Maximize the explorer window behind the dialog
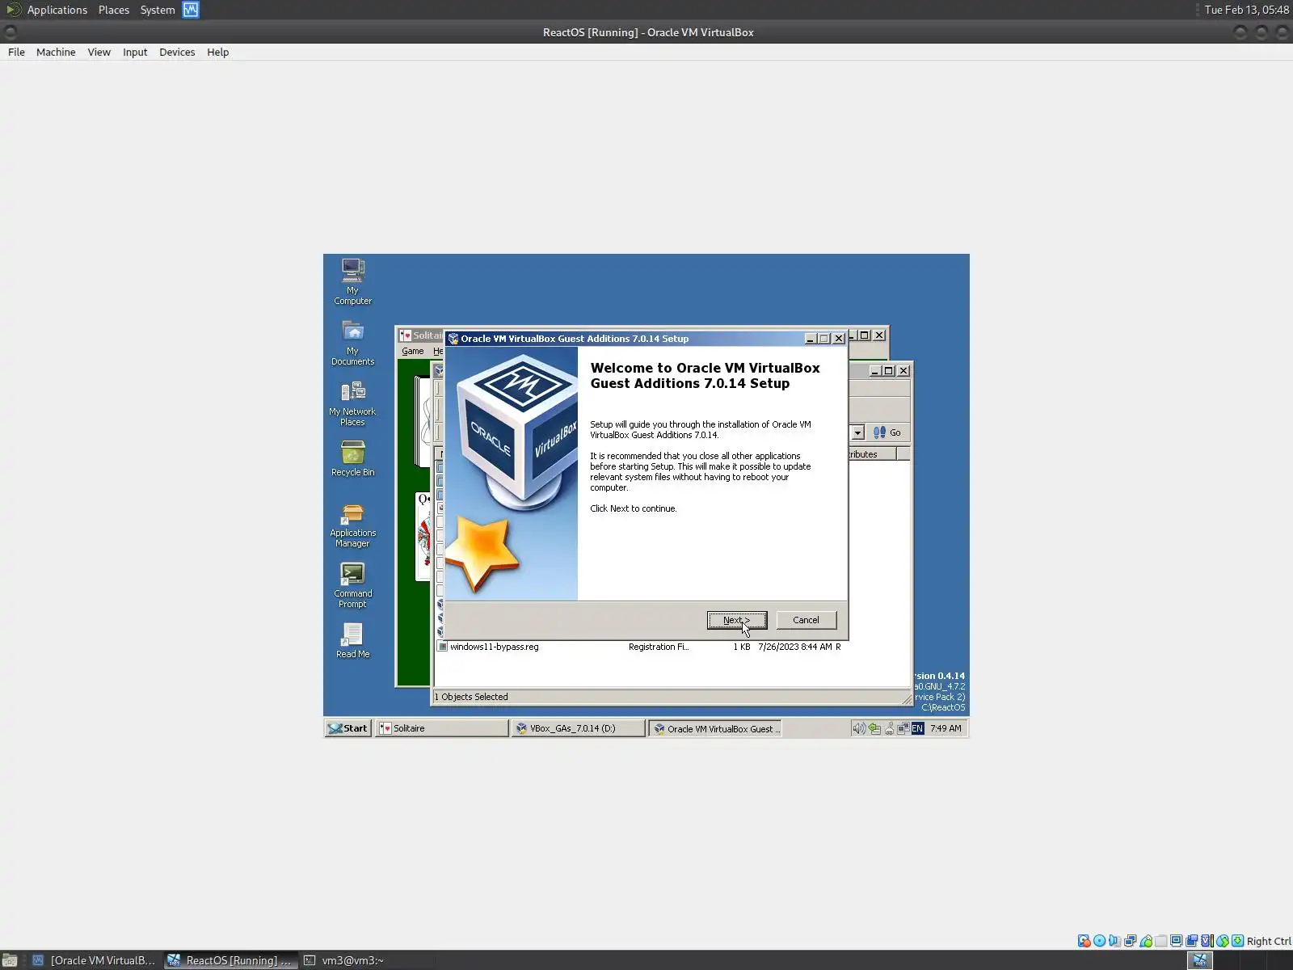The image size is (1293, 970). [888, 371]
